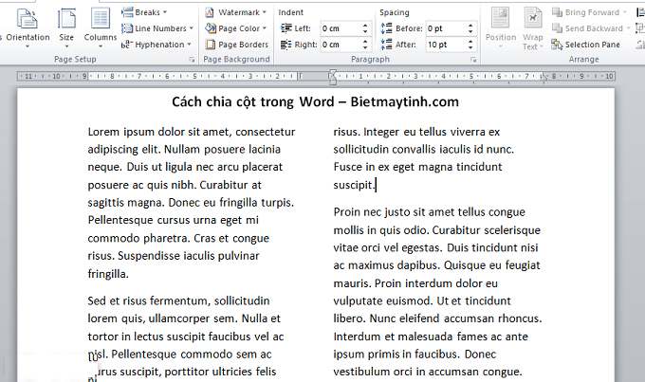Open the page Size menu

[x=66, y=27]
